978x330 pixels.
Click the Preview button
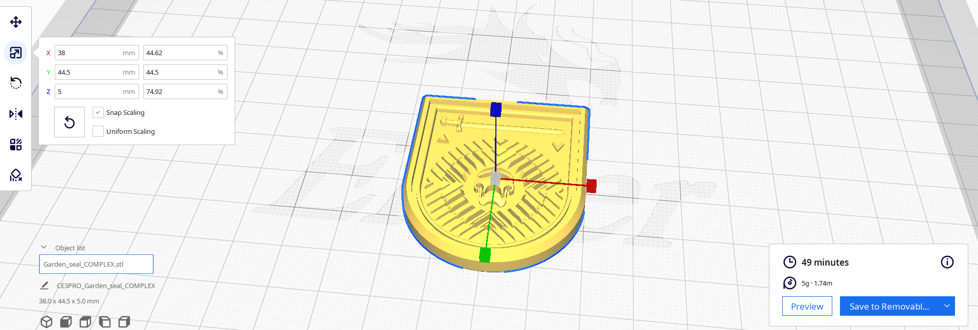(x=807, y=306)
